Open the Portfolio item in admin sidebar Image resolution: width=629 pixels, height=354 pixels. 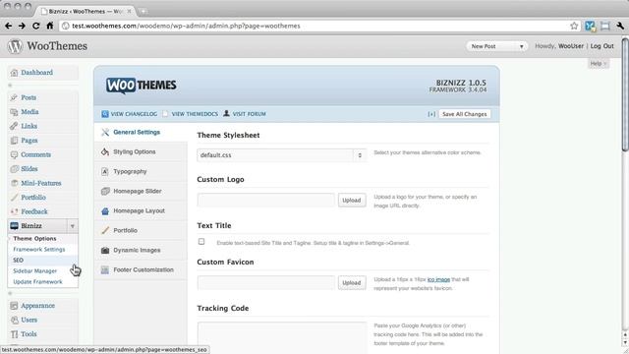pos(33,197)
